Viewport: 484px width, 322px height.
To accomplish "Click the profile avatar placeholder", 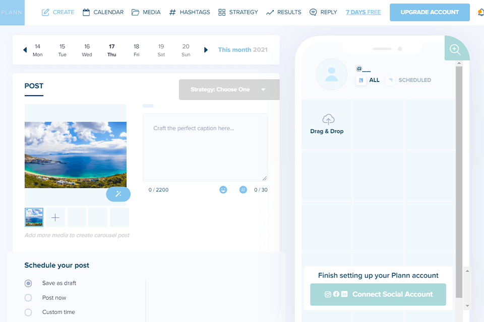I will 332,74.
